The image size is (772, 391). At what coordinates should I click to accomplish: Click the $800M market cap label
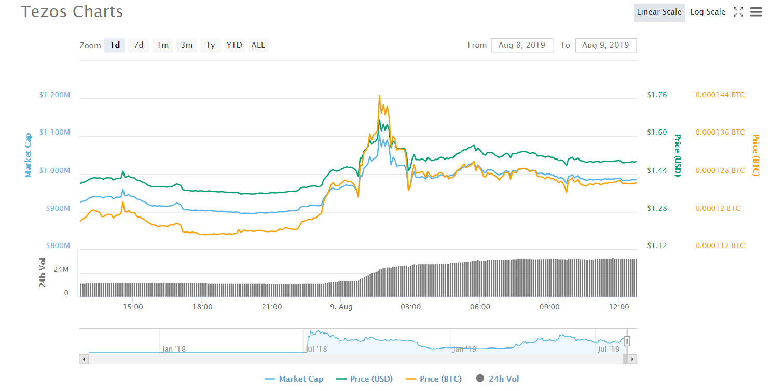coord(58,245)
